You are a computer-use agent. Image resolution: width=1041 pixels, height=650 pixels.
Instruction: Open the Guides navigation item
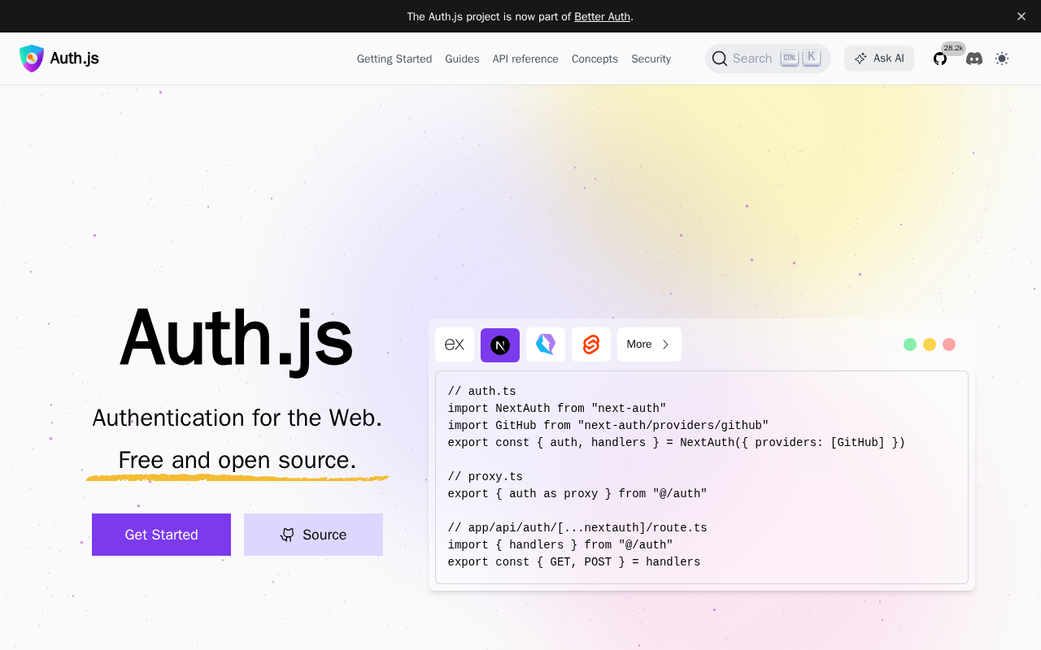462,58
